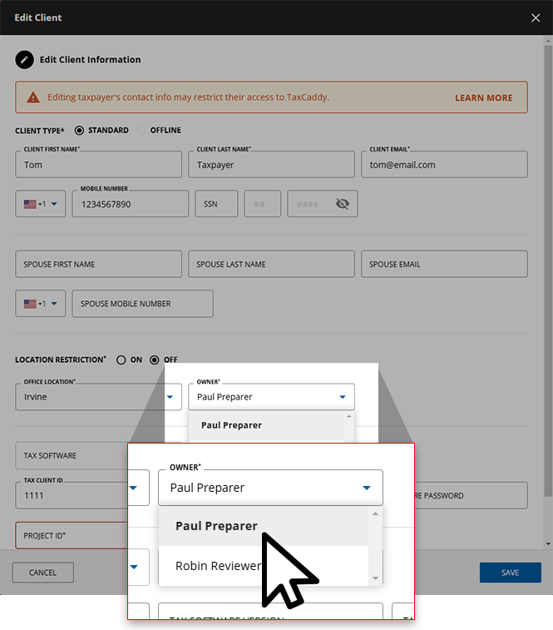Click owner list scroll up arrow
The image size is (553, 630).
tap(375, 513)
